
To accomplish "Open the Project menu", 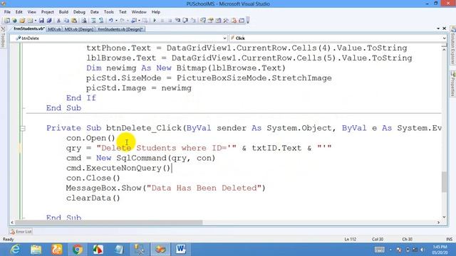I will pyautogui.click(x=48, y=12).
